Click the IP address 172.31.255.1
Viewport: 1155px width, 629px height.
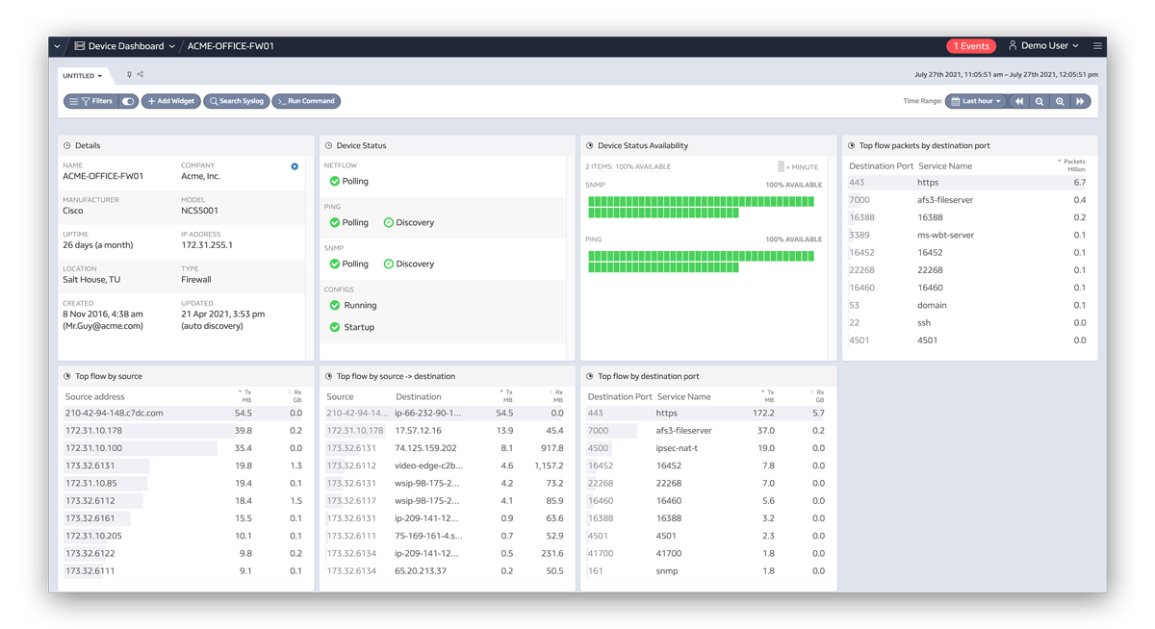[207, 245]
